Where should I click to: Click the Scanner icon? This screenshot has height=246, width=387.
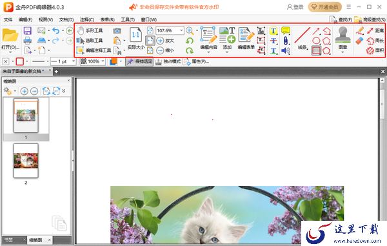point(41,41)
